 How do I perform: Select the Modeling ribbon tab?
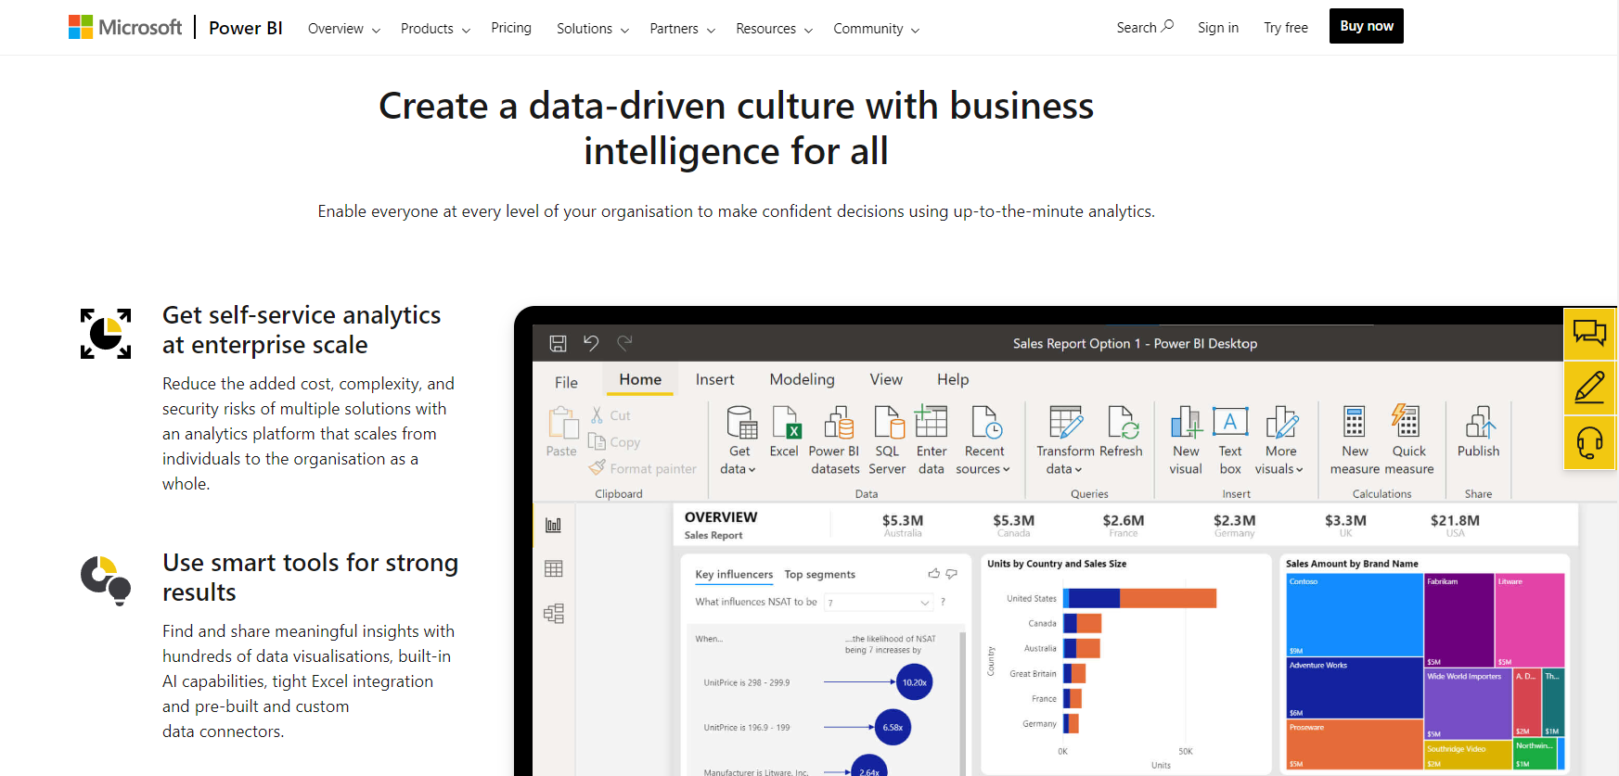(803, 379)
